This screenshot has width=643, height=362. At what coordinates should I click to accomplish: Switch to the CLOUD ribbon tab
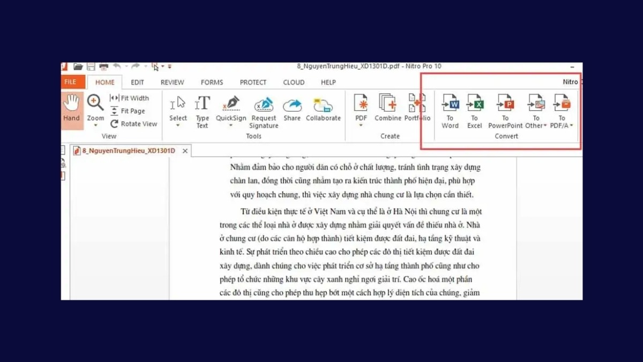click(294, 82)
